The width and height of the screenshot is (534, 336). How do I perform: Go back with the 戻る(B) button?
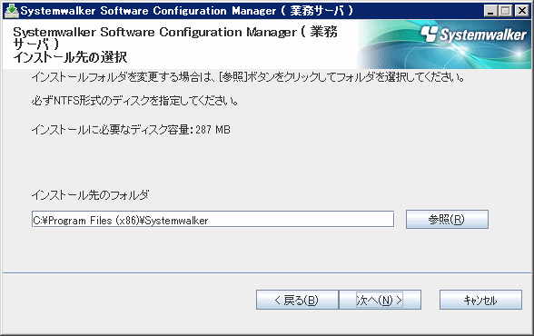click(297, 300)
